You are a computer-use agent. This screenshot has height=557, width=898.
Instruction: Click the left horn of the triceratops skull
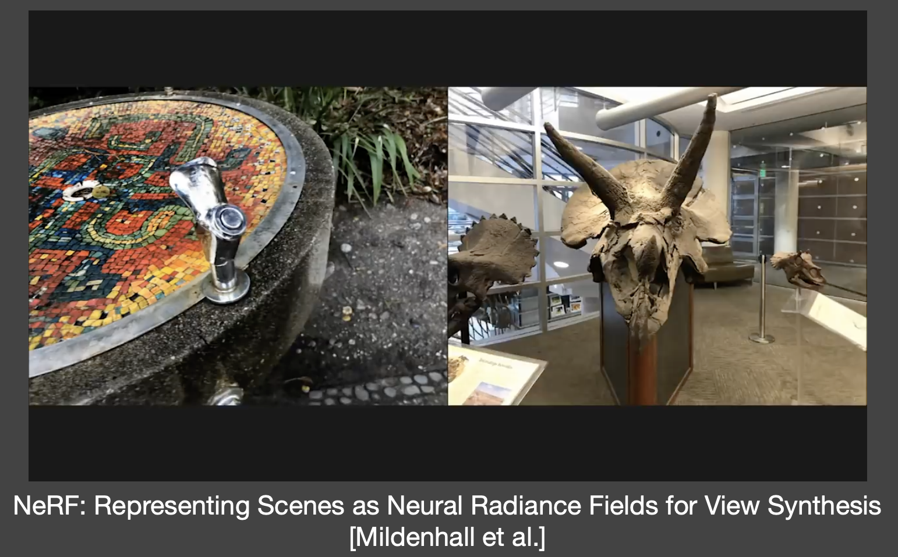point(584,165)
